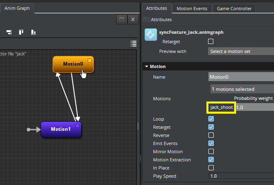Enable the Reverse checkbox
This screenshot has width=274, height=185.
pos(211,135)
